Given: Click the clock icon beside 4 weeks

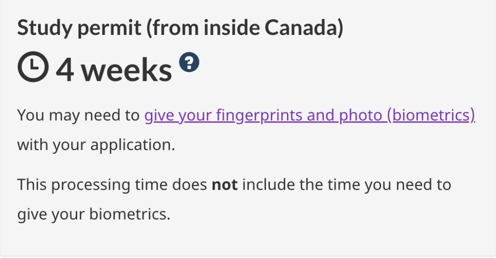Looking at the screenshot, I should (x=33, y=67).
